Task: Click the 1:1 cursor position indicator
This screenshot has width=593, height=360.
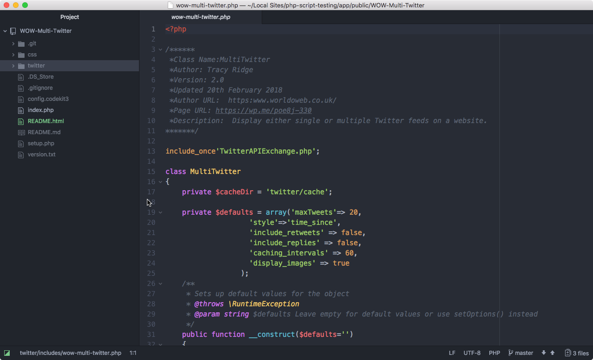Action: [133, 353]
